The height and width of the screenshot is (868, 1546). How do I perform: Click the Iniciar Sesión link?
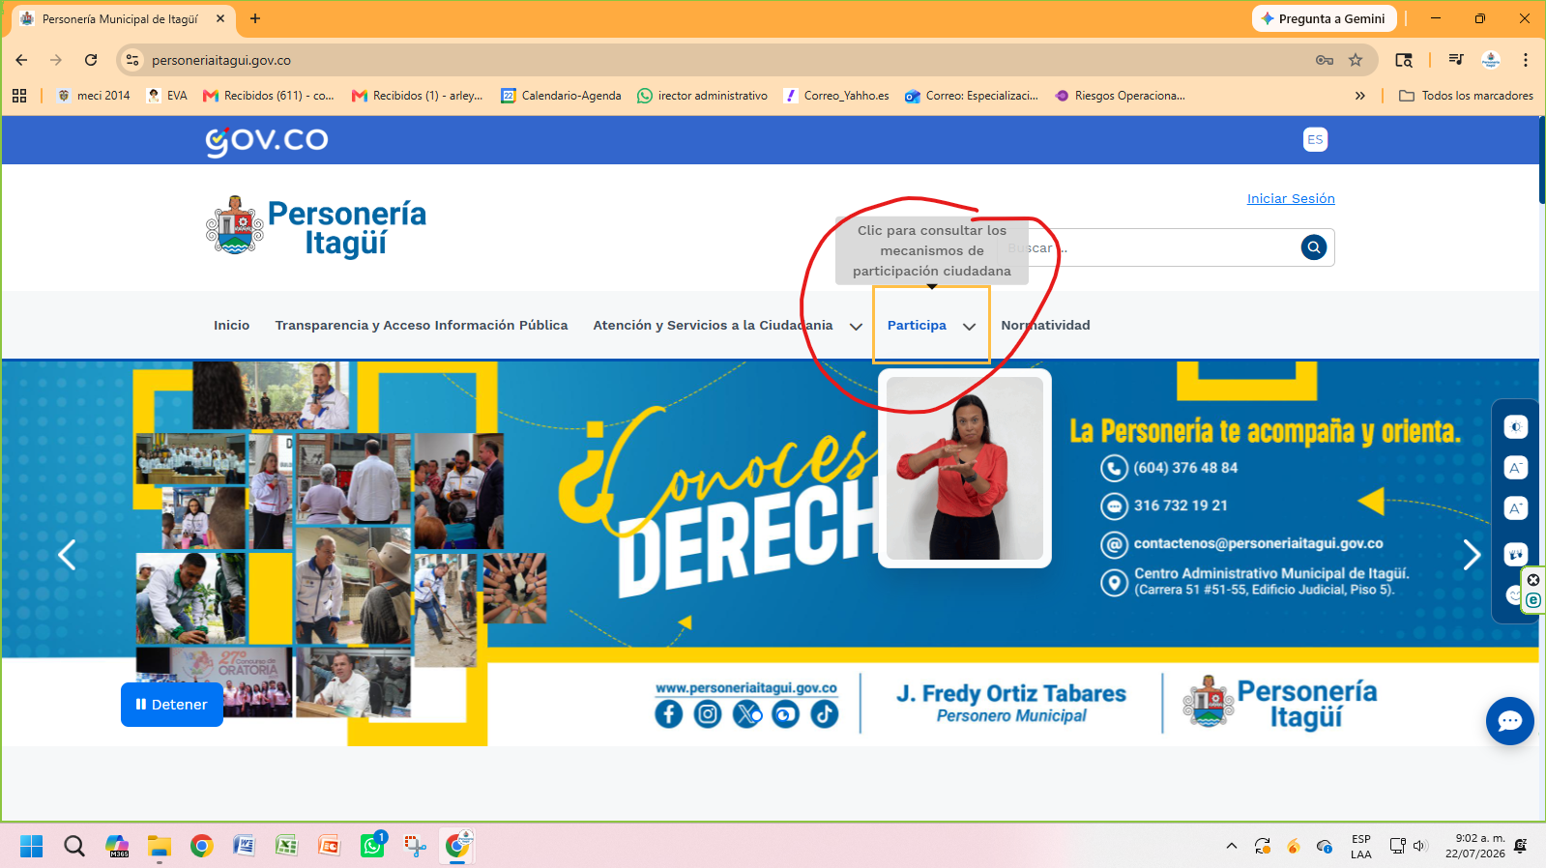pos(1291,198)
